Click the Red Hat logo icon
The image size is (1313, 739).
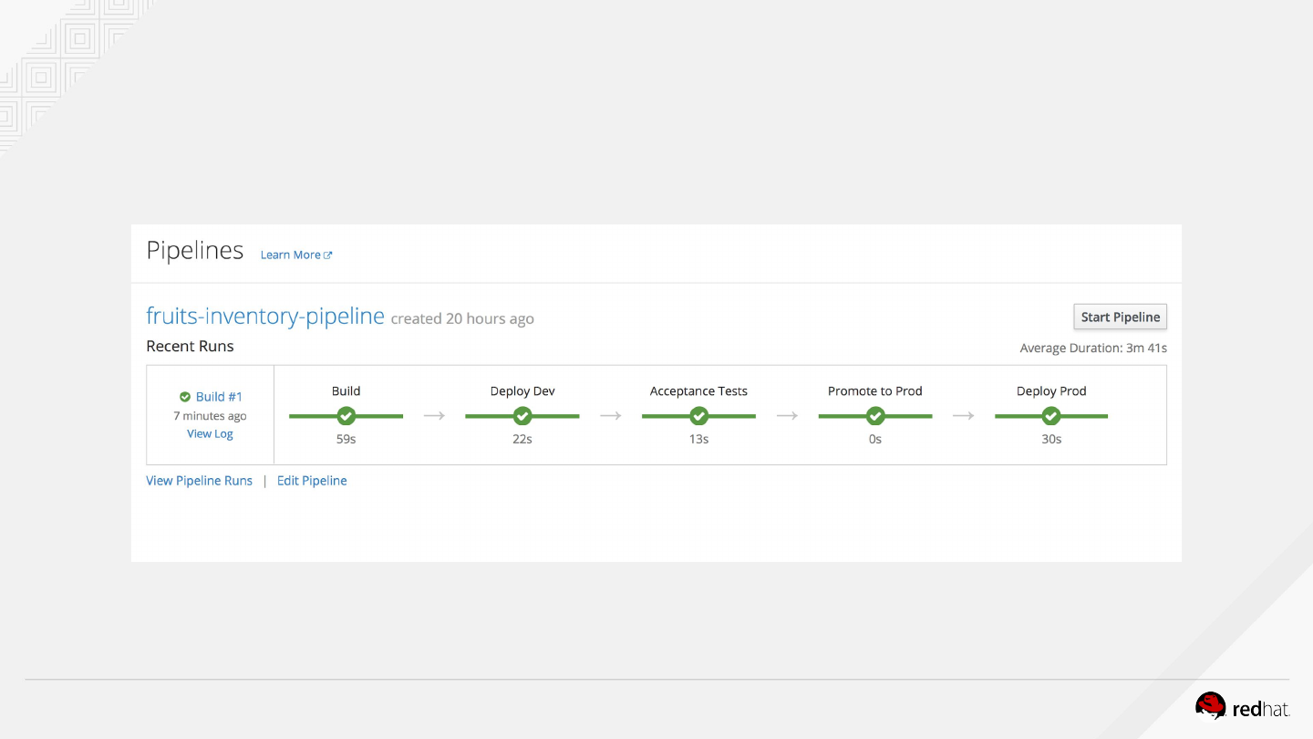tap(1211, 706)
